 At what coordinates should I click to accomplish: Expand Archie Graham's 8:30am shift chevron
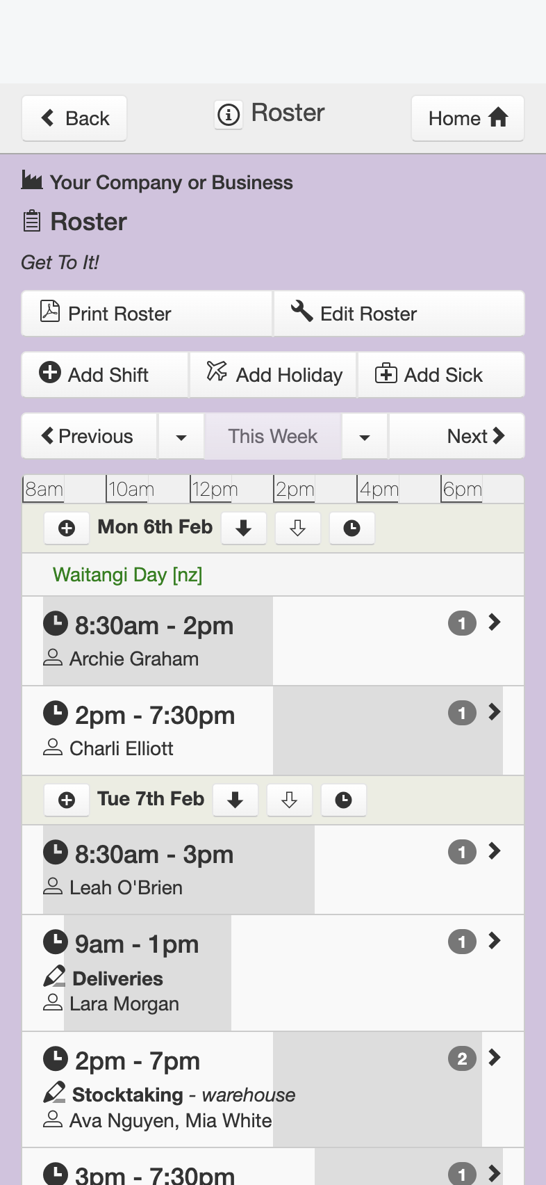[495, 622]
